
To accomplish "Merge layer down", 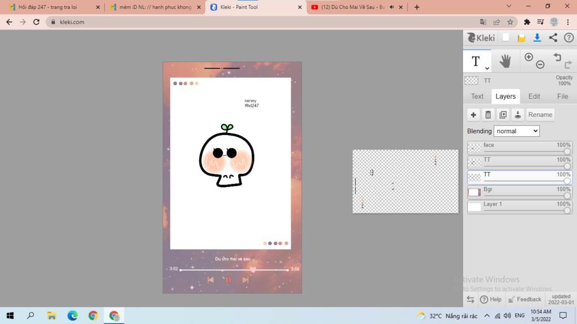I will pyautogui.click(x=517, y=115).
